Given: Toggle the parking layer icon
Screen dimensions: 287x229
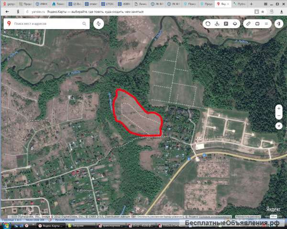Looking at the screenshot, I should pos(226,24).
